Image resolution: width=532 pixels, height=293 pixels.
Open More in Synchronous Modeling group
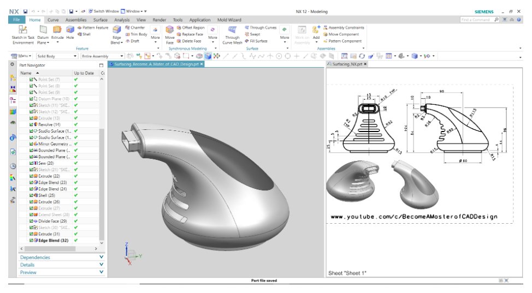coord(212,34)
